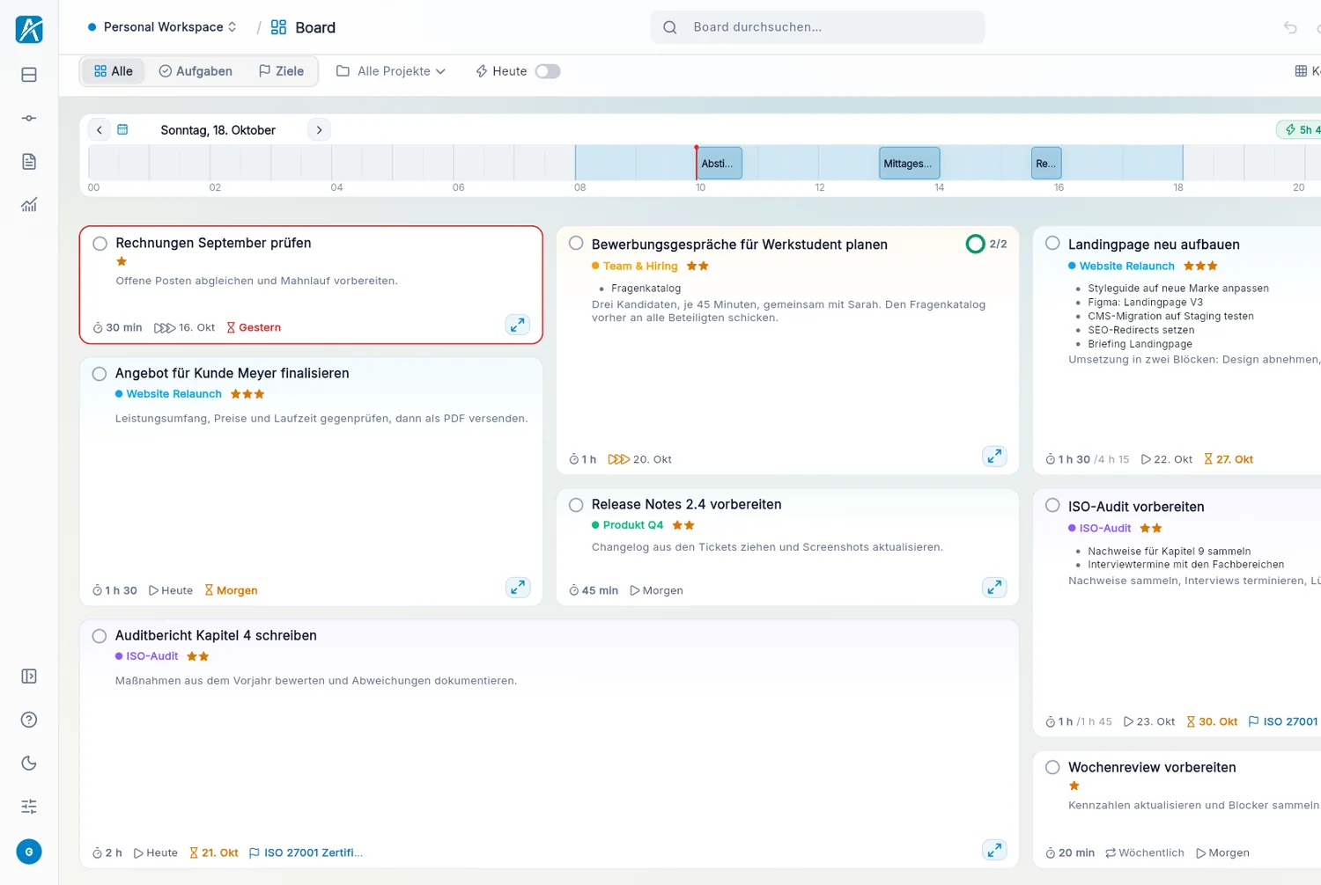This screenshot has height=885, width=1321.
Task: Open the settings sliders icon
Action: (29, 807)
